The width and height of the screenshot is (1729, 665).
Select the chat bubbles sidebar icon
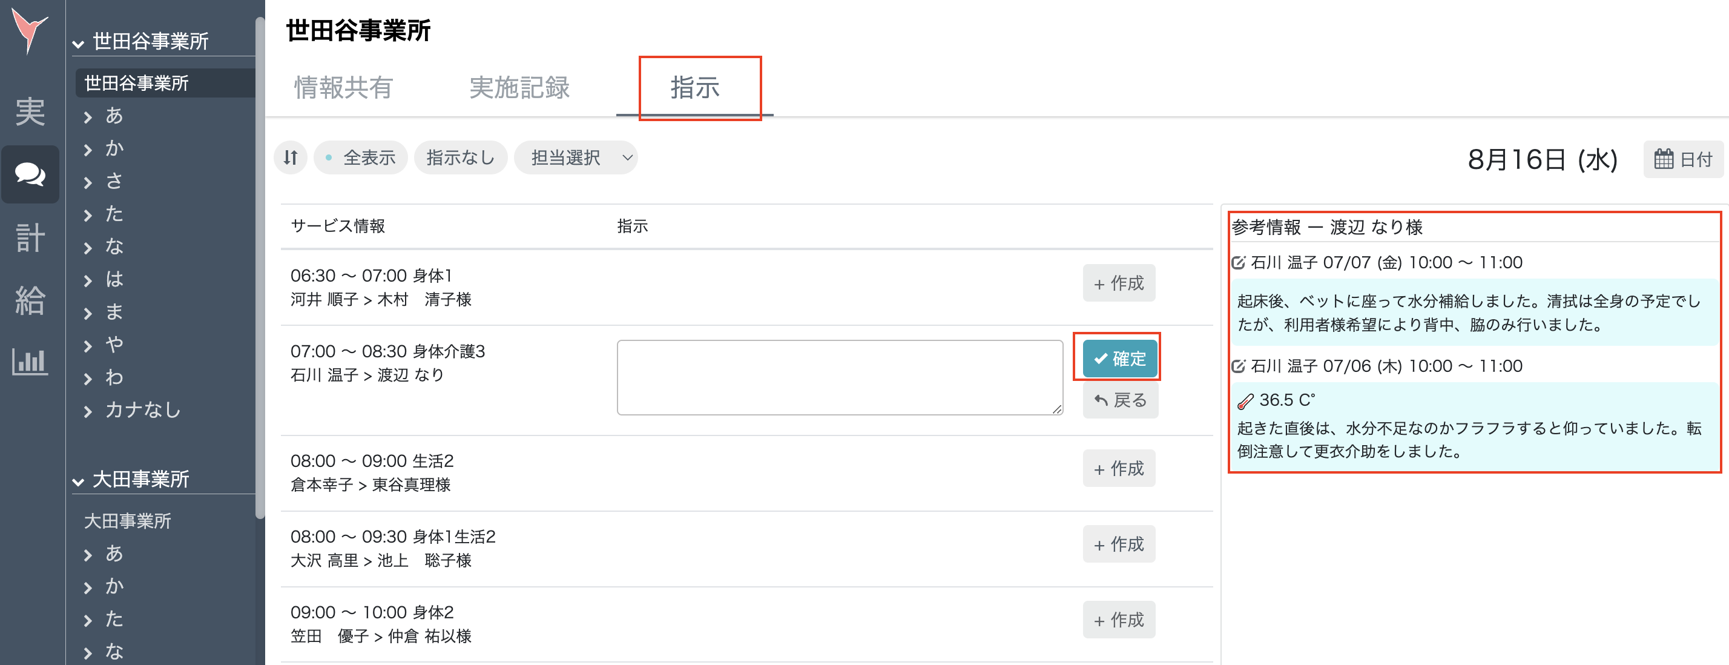30,174
